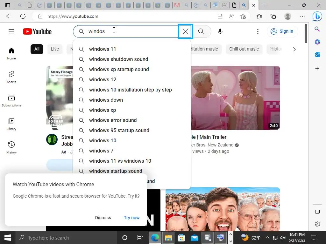The width and height of the screenshot is (326, 244).
Task: Choose suggestion 'windows 12'
Action: tap(132, 80)
